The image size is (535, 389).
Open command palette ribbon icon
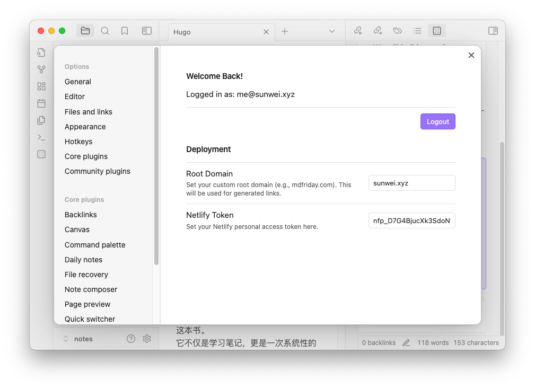pyautogui.click(x=41, y=137)
